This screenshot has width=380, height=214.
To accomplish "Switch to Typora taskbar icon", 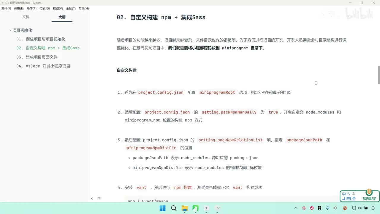I will [206, 208].
